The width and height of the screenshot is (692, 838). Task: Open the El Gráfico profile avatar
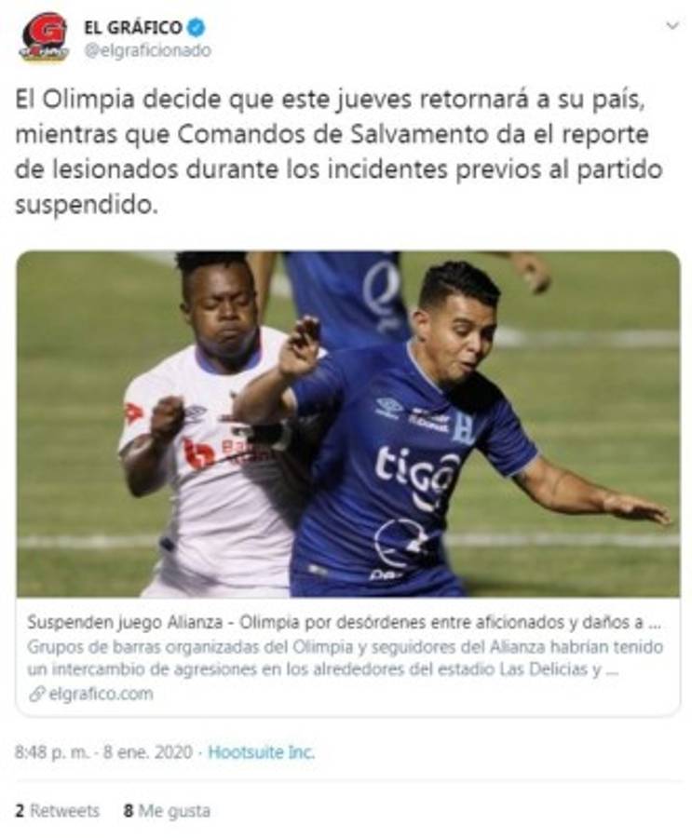(44, 37)
